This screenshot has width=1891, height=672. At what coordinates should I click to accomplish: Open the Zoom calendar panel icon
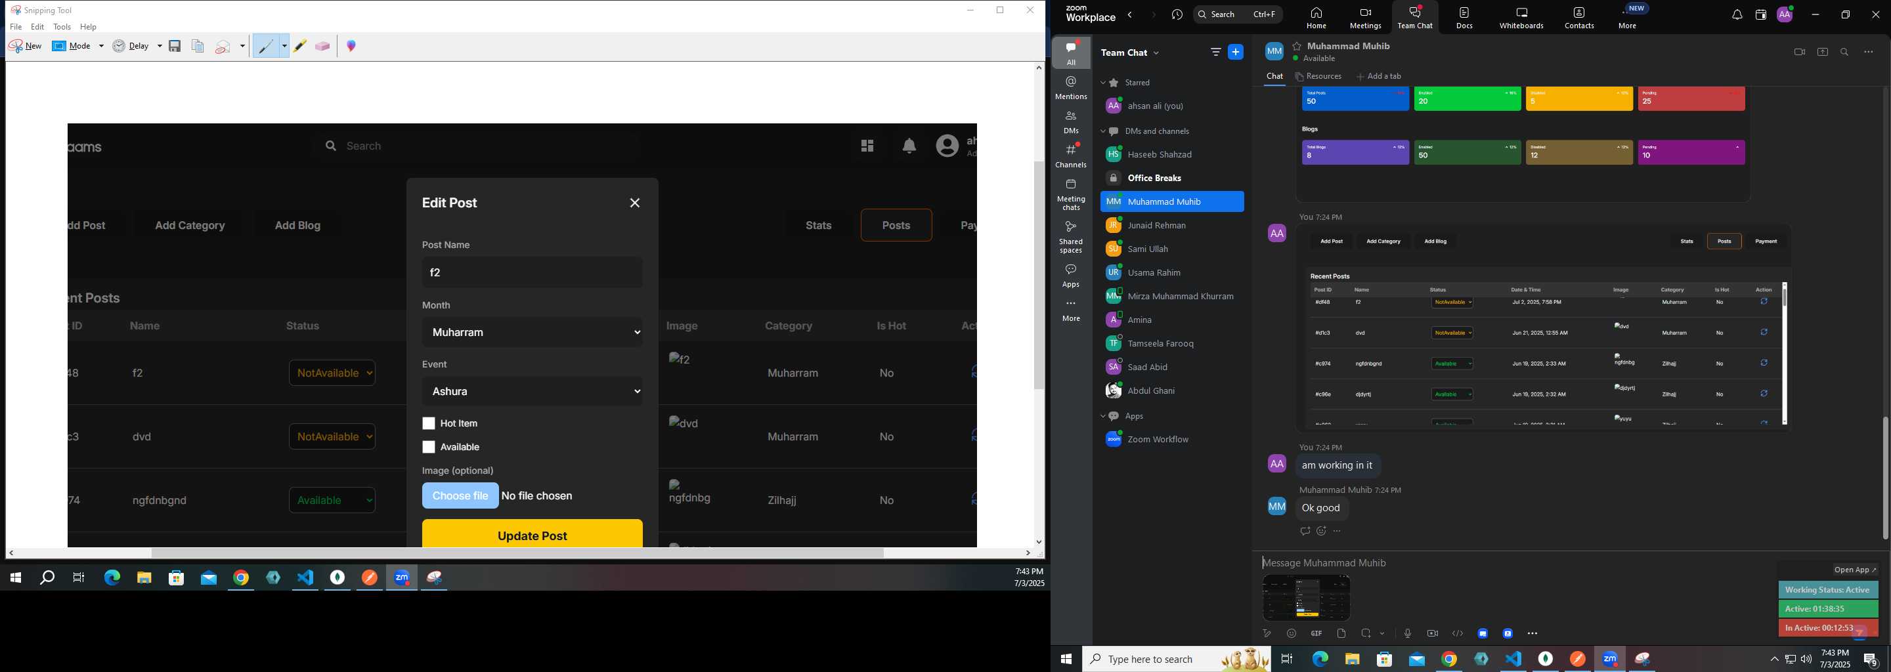click(1760, 14)
